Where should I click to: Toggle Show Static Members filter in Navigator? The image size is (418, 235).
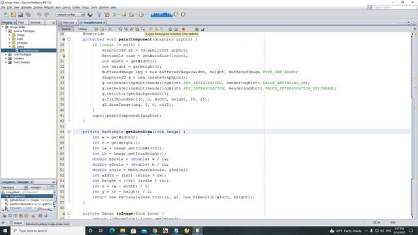pyautogui.click(x=16, y=216)
